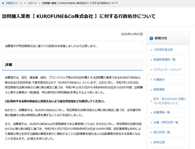Click the chevron arrow beside 政府広報
This screenshot has height=149, width=195.
point(150,142)
